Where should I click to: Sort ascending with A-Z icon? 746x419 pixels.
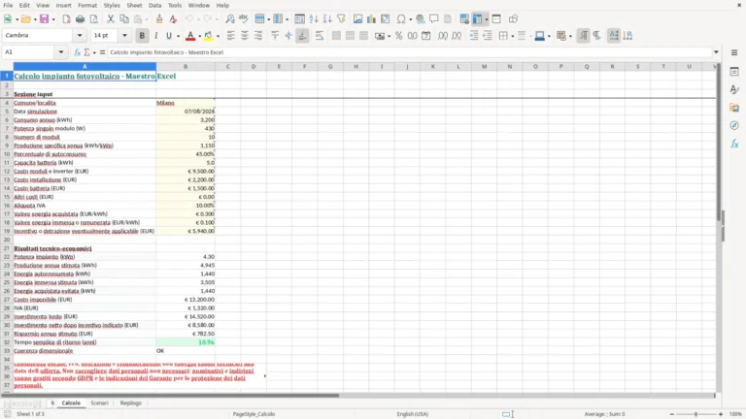(314, 19)
